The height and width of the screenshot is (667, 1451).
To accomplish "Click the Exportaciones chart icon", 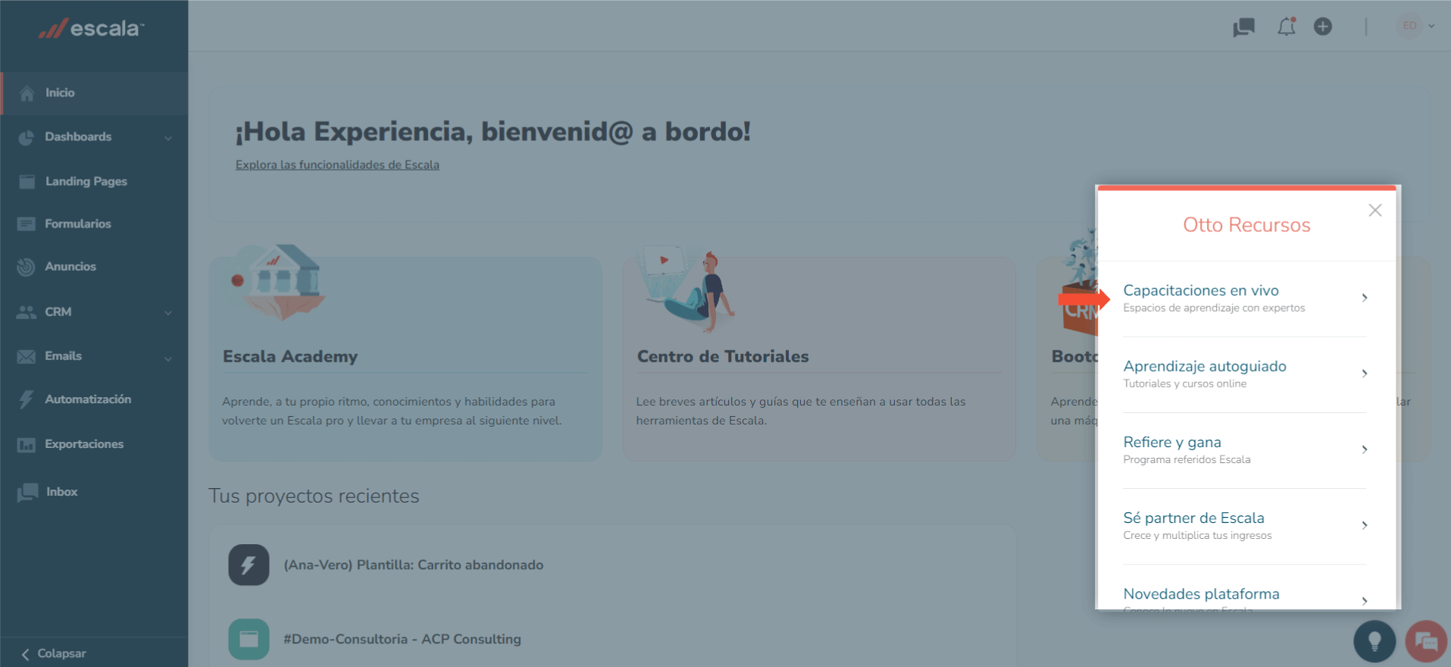I will (27, 444).
